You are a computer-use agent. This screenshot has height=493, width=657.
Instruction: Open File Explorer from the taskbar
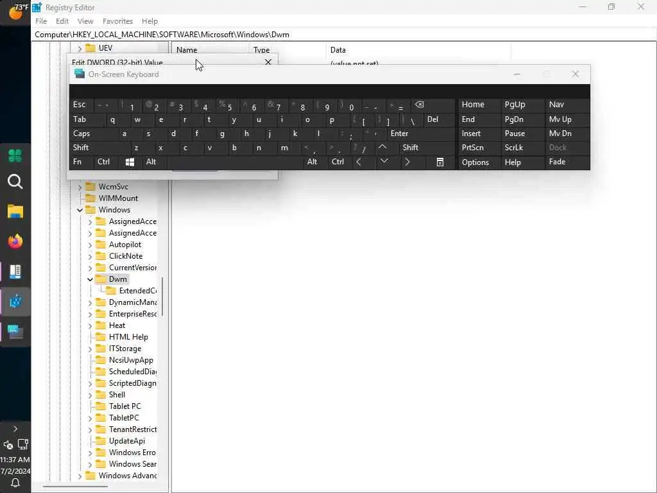coord(15,212)
